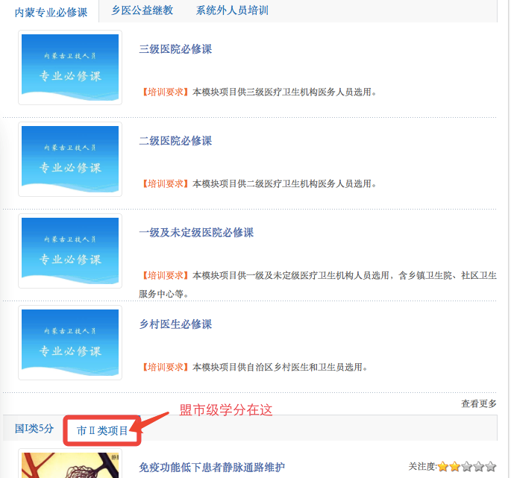
Task: Click the 三级医疗卫生机构 training requirement text
Action: click(x=258, y=92)
